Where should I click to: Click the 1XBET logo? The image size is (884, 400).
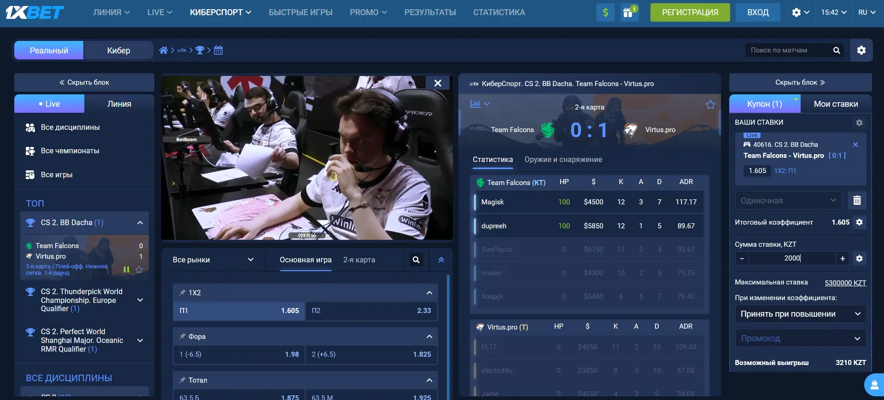tap(35, 12)
